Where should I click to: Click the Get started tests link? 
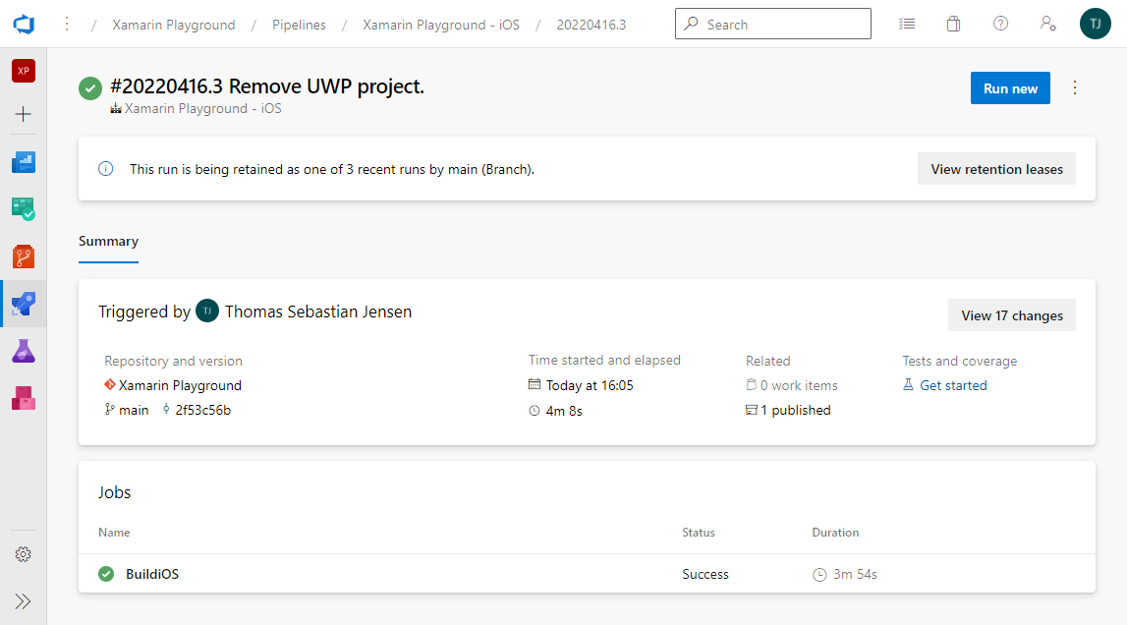pos(953,385)
